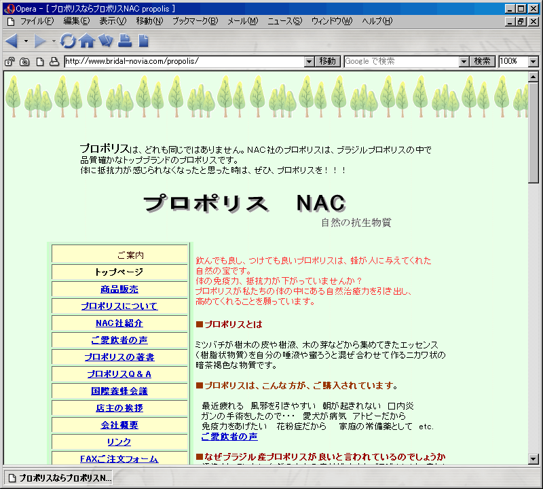Click ご愛飲者の声 link in body text

(229, 436)
